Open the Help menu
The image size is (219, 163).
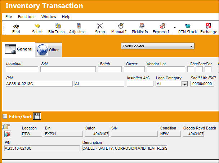[66, 17]
